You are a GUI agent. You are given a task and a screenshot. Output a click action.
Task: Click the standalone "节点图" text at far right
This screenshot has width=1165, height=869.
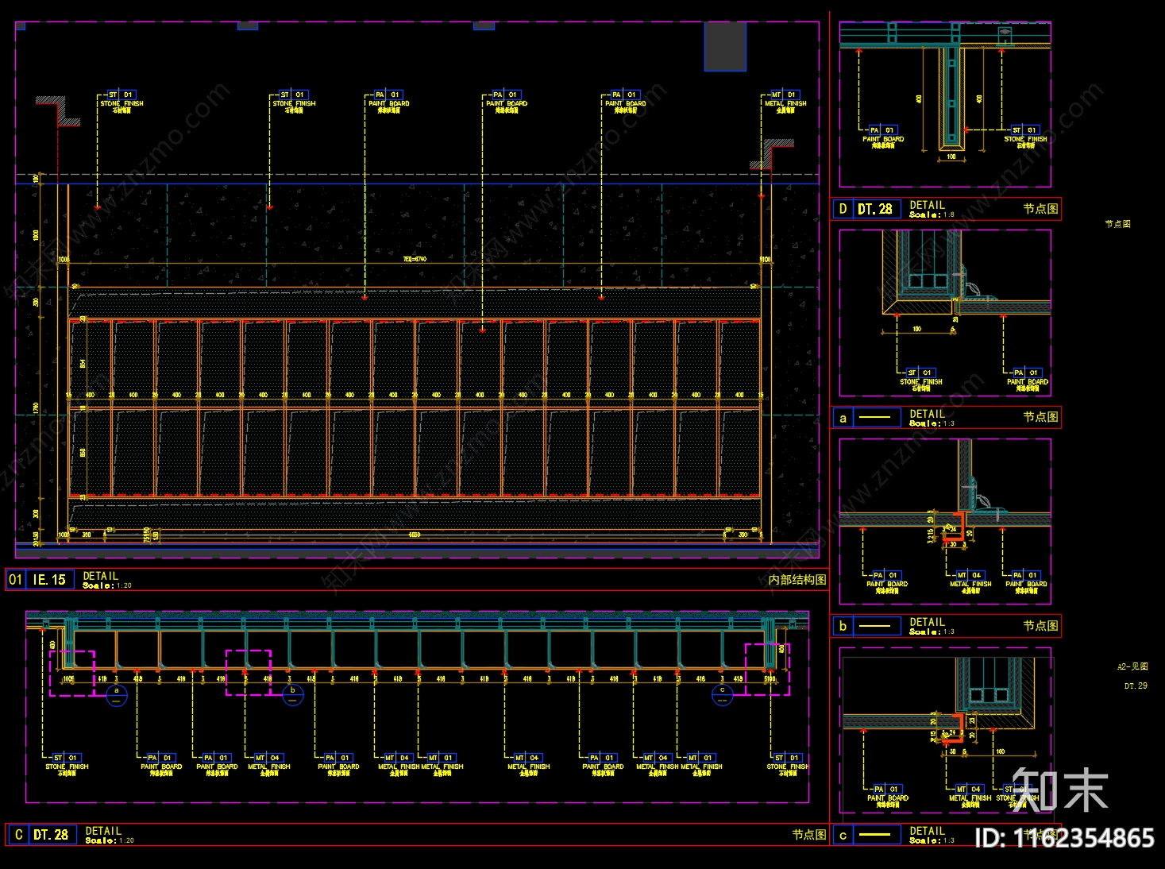click(1117, 224)
